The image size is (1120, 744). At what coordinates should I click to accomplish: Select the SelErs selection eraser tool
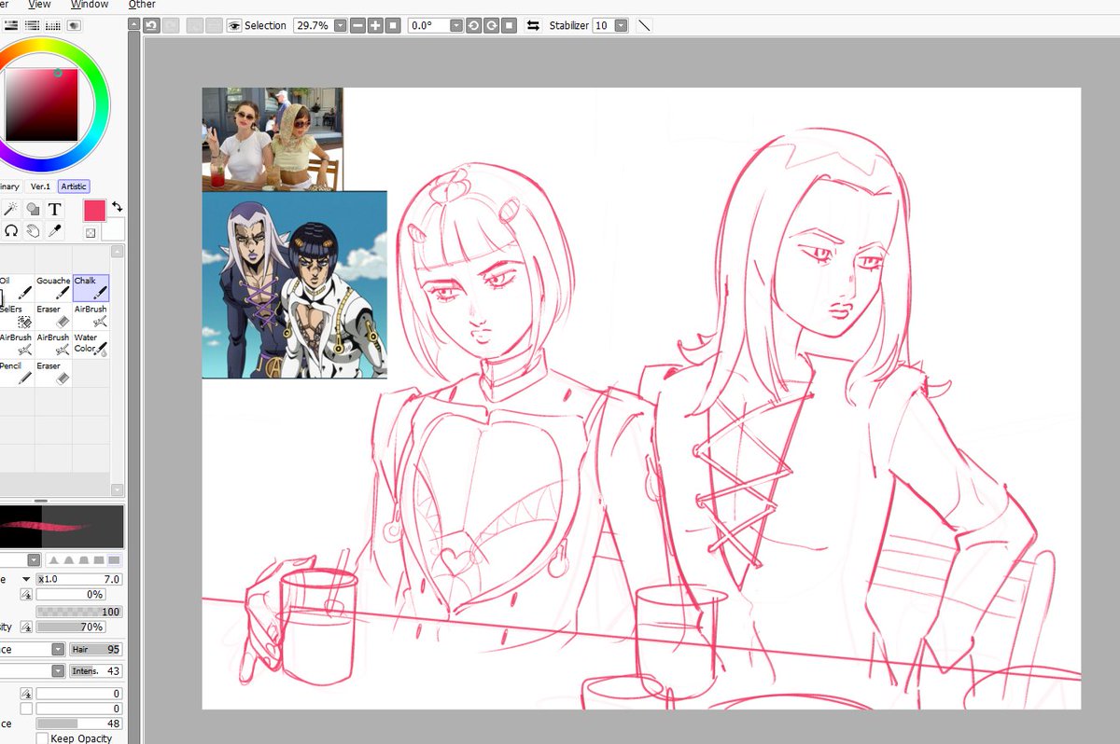[x=17, y=317]
